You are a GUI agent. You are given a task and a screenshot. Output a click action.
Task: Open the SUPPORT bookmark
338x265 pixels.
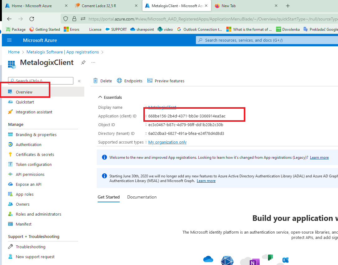[x=116, y=29]
